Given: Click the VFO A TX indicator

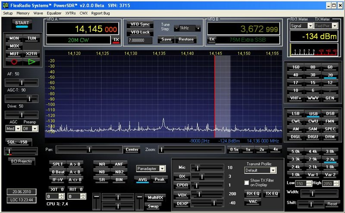Looking at the screenshot, I should pyautogui.click(x=116, y=40).
